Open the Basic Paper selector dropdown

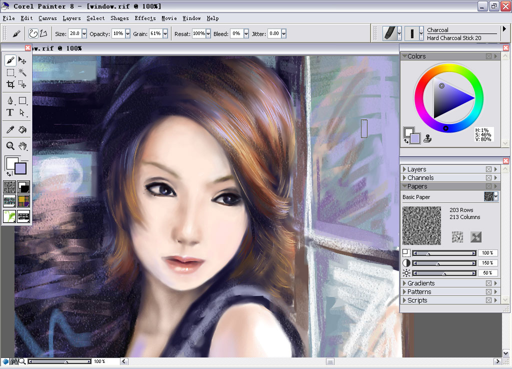pos(496,196)
